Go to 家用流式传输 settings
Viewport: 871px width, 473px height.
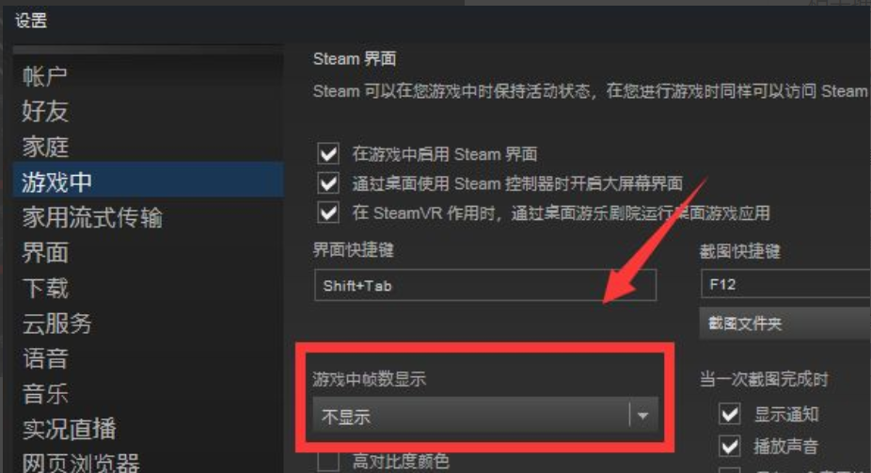coord(92,217)
